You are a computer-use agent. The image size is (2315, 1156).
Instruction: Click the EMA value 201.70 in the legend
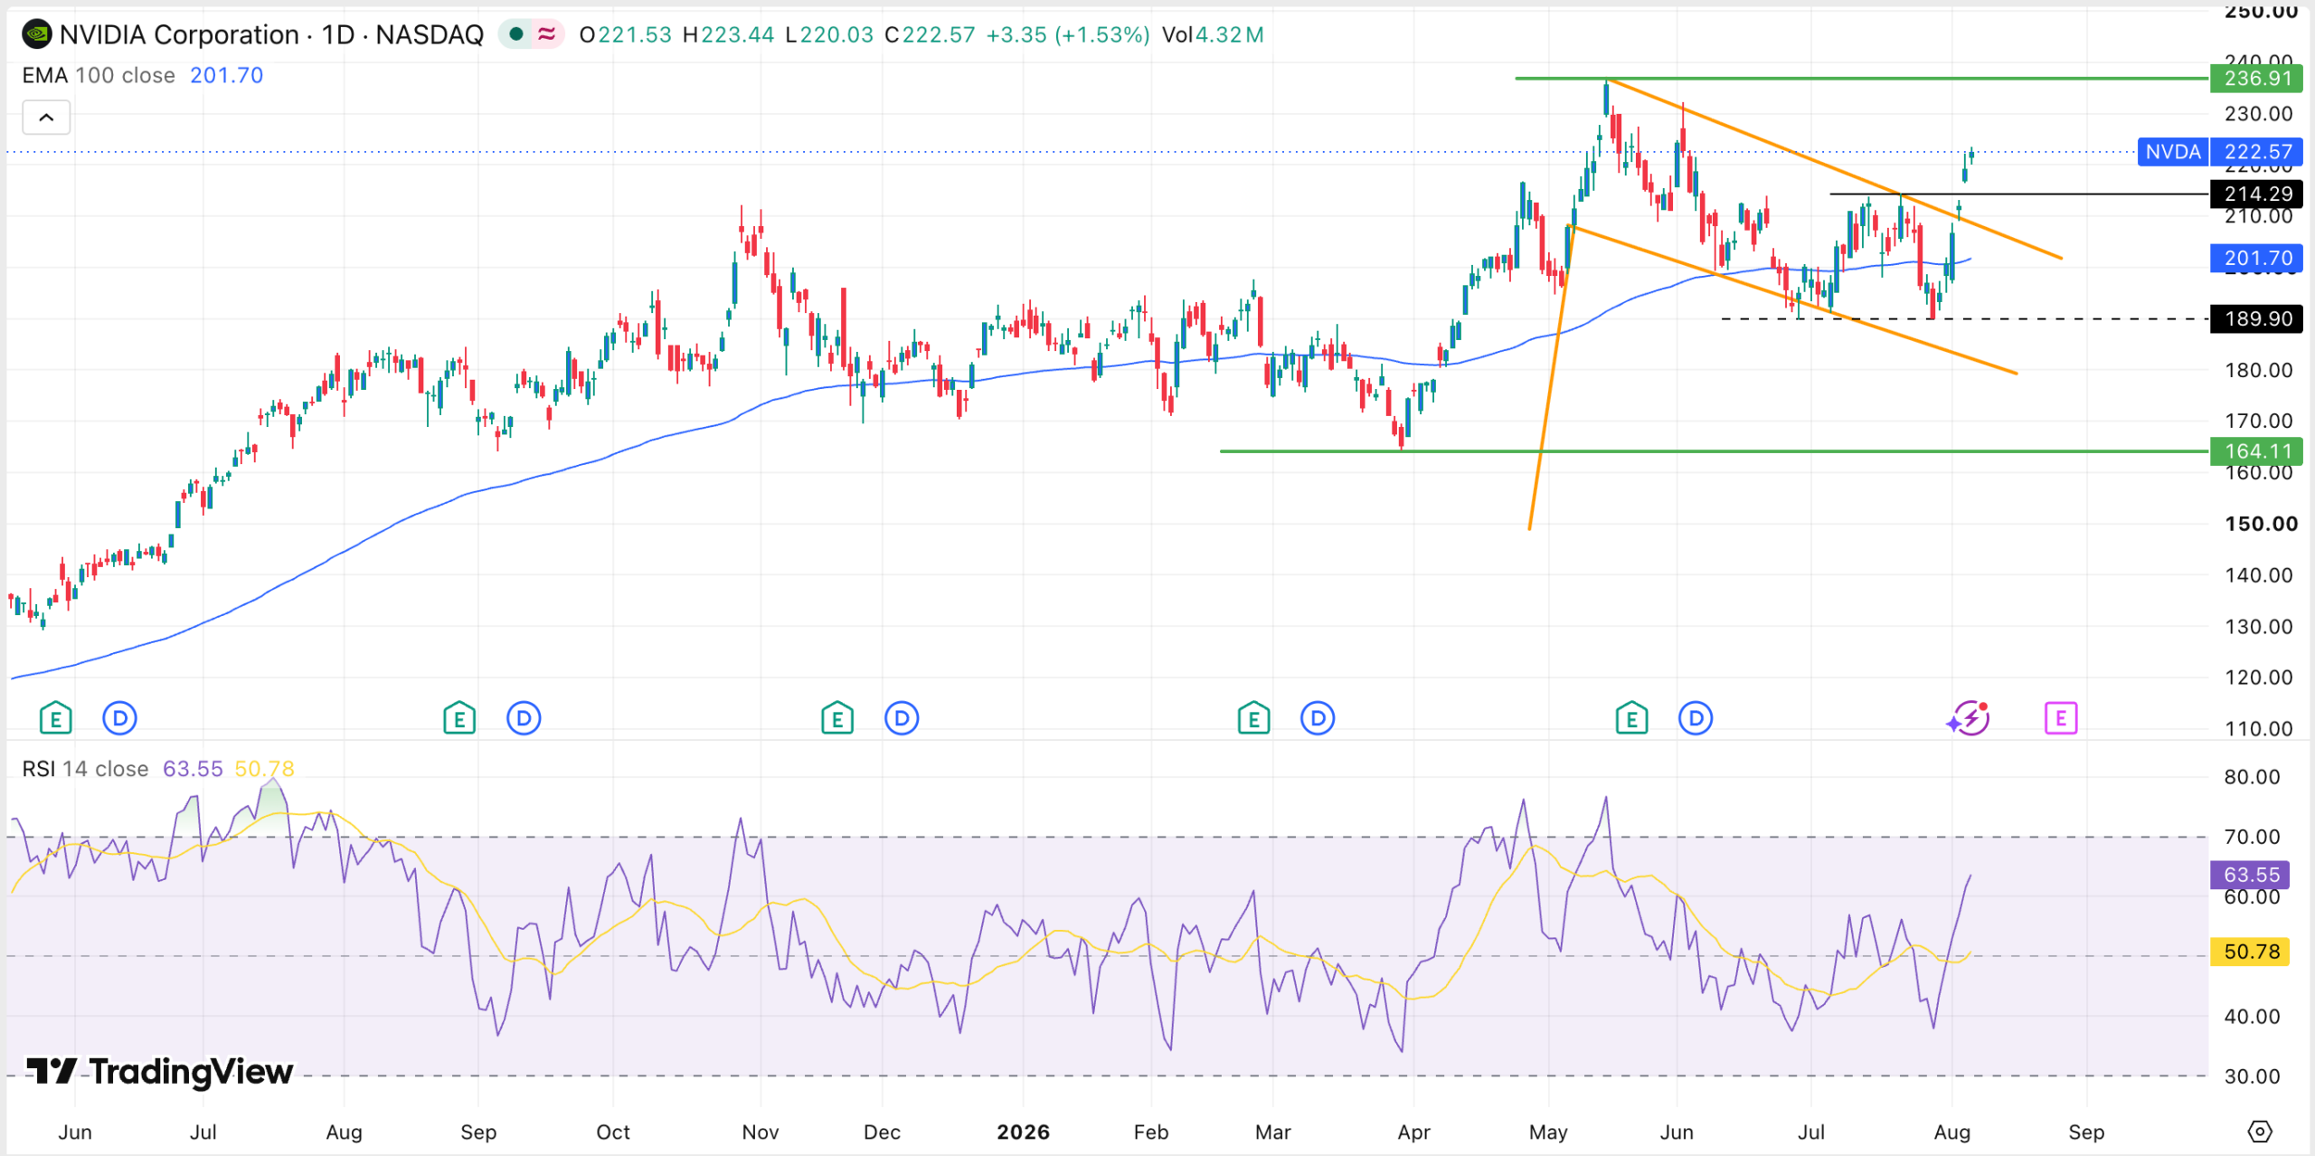click(x=226, y=75)
